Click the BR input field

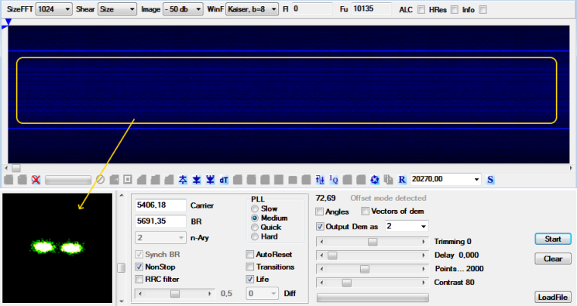tap(160, 222)
